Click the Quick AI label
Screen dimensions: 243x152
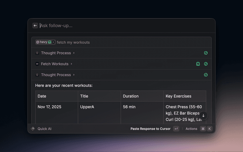(44, 129)
